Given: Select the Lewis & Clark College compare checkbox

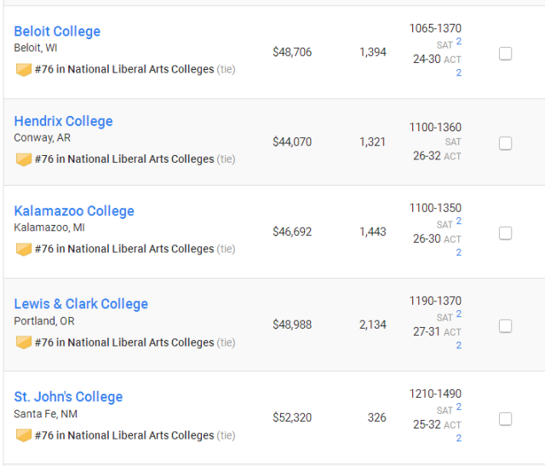Looking at the screenshot, I should (505, 326).
